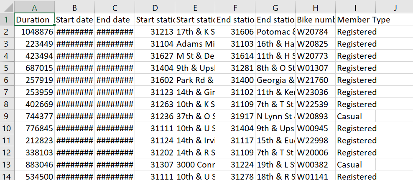Click the Park Rd & start station cell
Image resolution: width=413 pixels, height=180 pixels.
pyautogui.click(x=195, y=80)
